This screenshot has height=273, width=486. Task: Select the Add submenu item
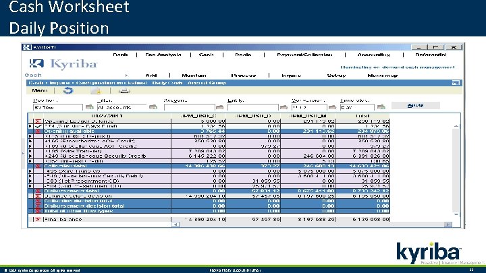pos(151,75)
